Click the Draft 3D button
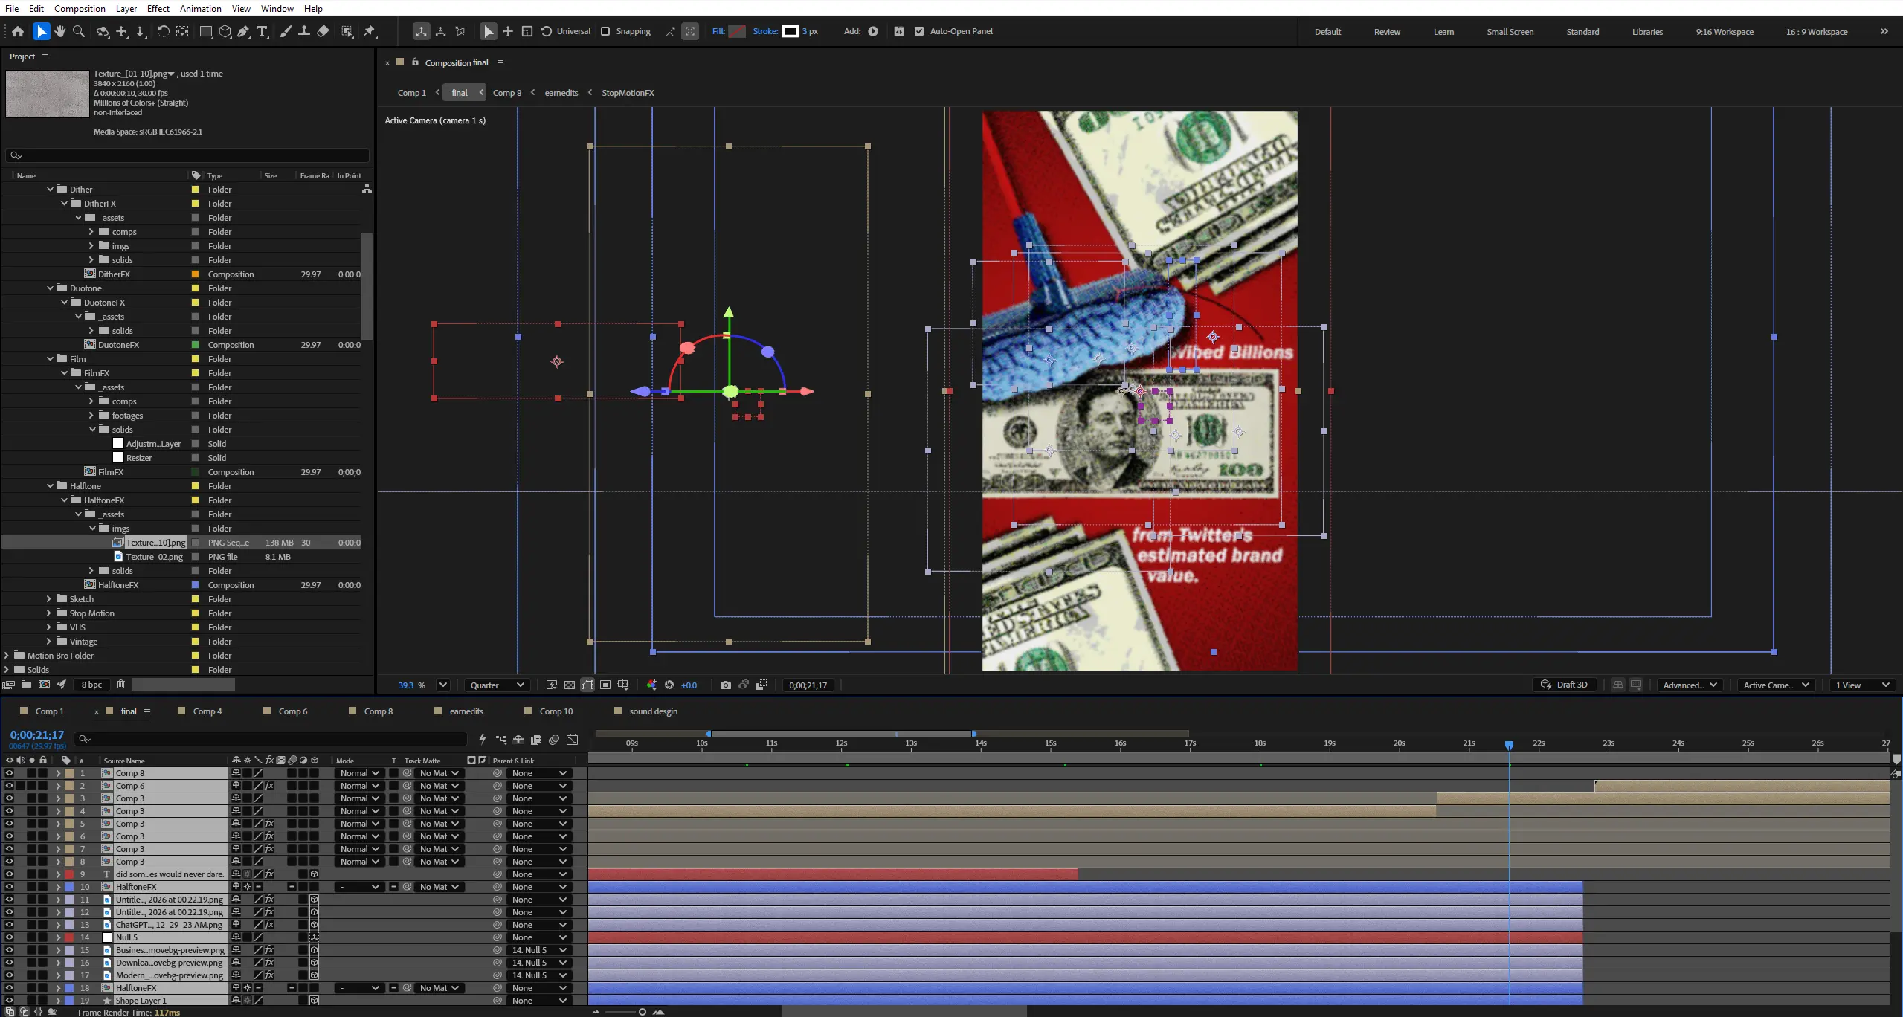 (x=1565, y=685)
